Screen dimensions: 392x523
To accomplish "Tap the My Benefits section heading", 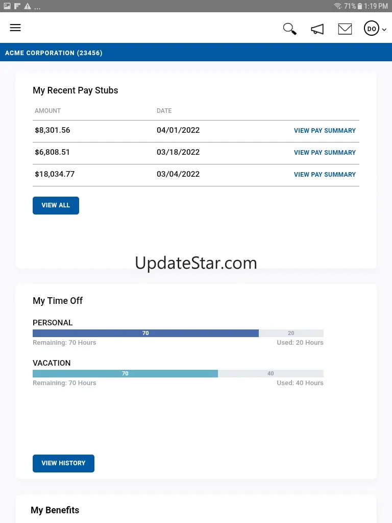I will click(55, 510).
